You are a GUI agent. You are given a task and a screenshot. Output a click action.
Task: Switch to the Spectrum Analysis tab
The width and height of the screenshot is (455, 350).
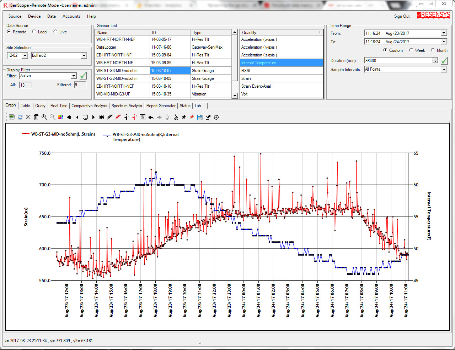click(x=127, y=106)
